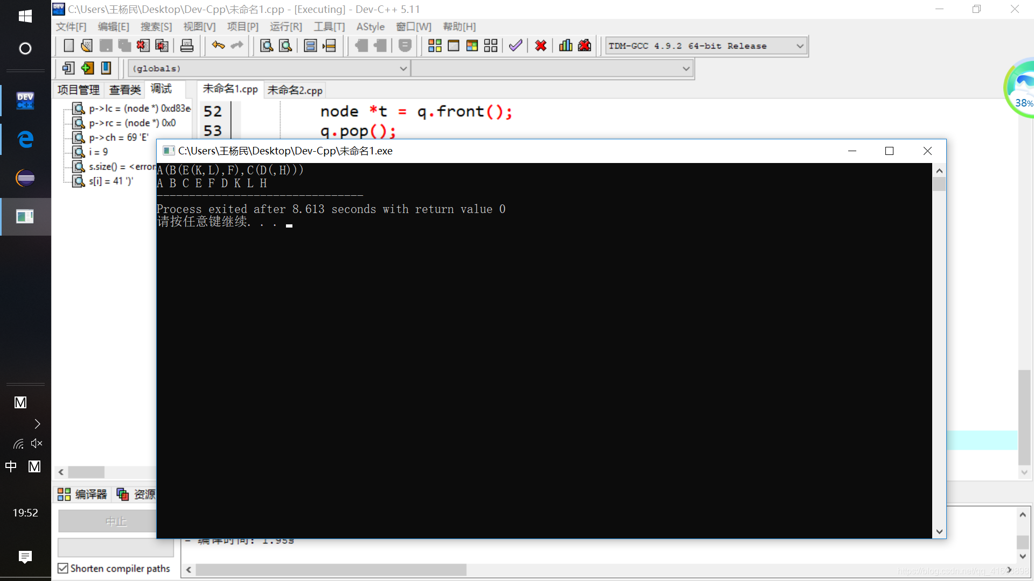Click the Print toolbar icon
The height and width of the screenshot is (581, 1034).
click(187, 46)
